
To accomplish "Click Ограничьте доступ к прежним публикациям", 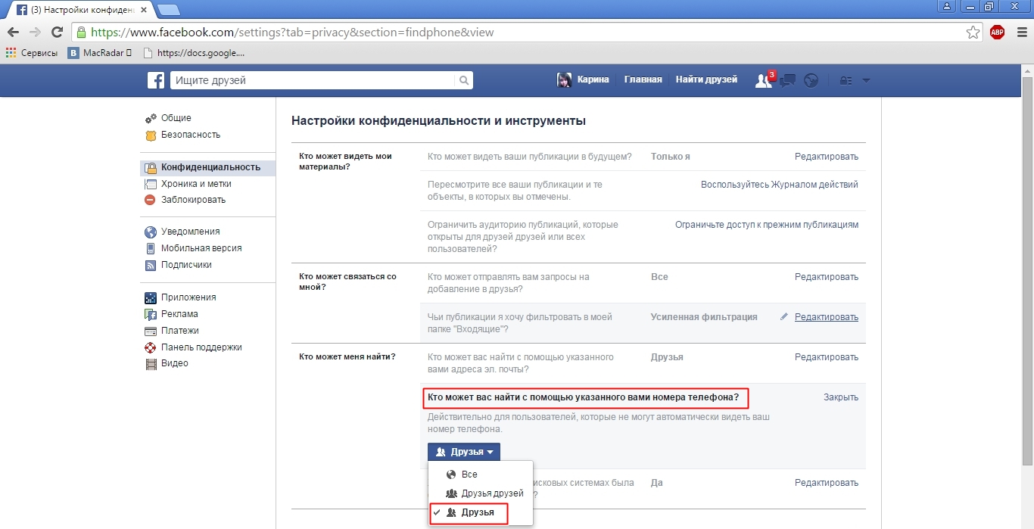I will (767, 225).
